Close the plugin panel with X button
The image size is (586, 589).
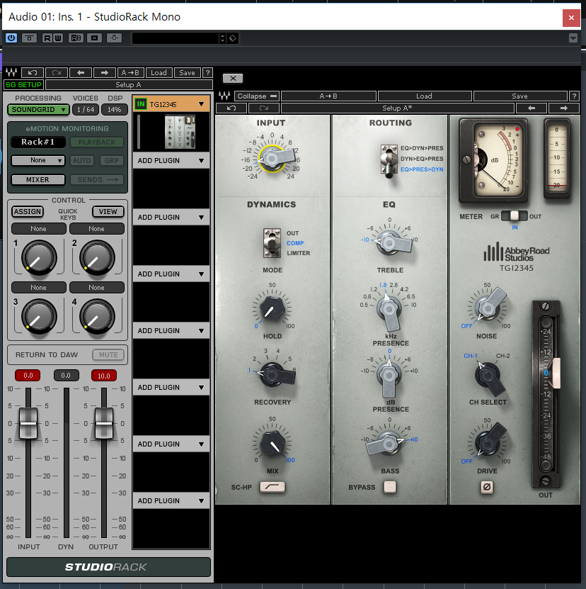pos(233,79)
